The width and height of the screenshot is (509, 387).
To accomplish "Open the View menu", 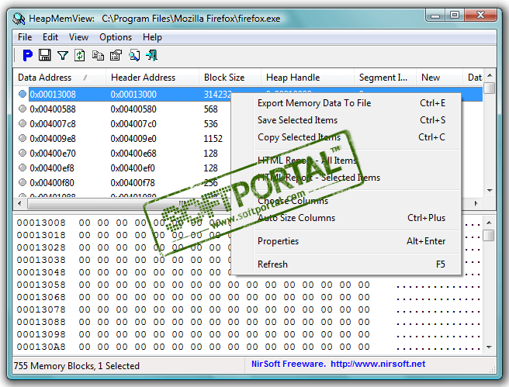I will click(x=78, y=37).
